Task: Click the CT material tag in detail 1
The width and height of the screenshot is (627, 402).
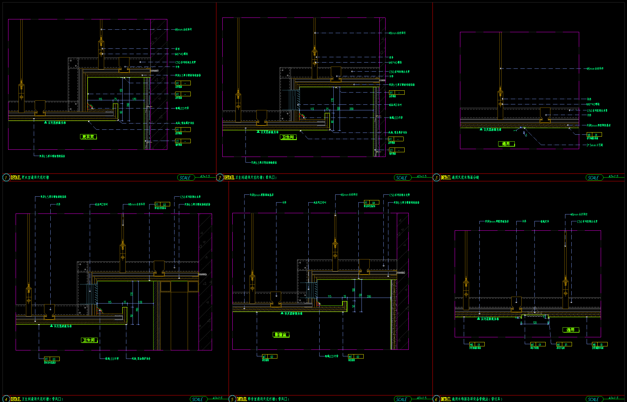Action: click(183, 141)
